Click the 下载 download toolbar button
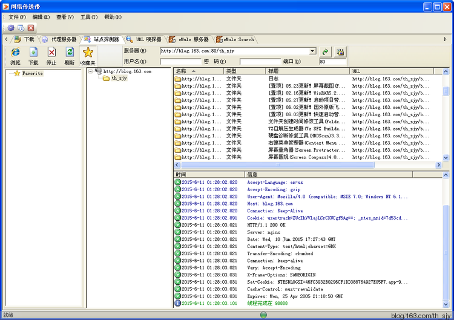The image size is (454, 320). [33, 56]
